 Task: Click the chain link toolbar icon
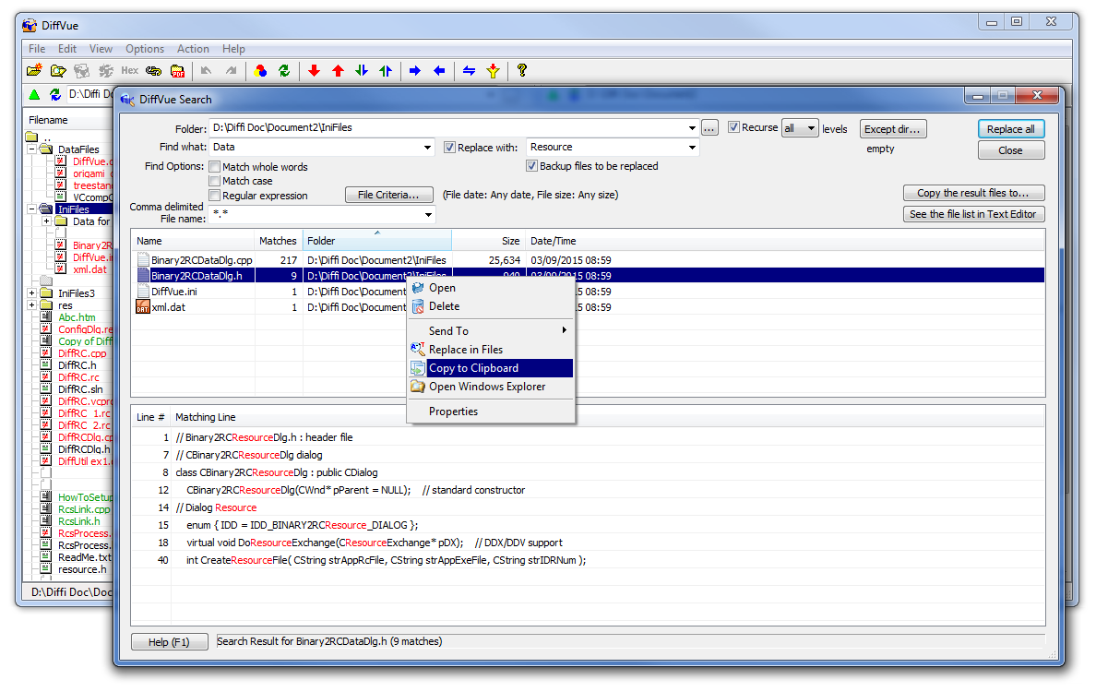coord(154,71)
